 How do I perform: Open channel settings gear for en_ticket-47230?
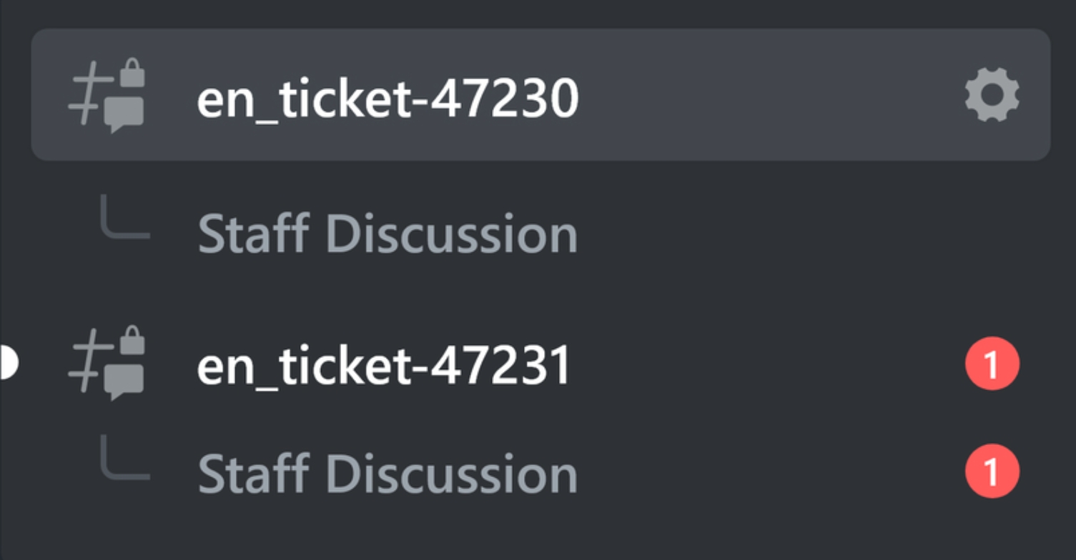pos(992,94)
